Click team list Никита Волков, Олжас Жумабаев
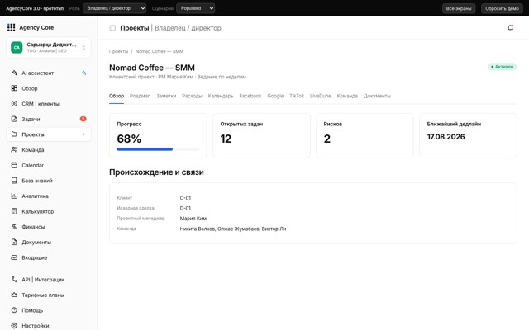The width and height of the screenshot is (529, 330). [233, 229]
